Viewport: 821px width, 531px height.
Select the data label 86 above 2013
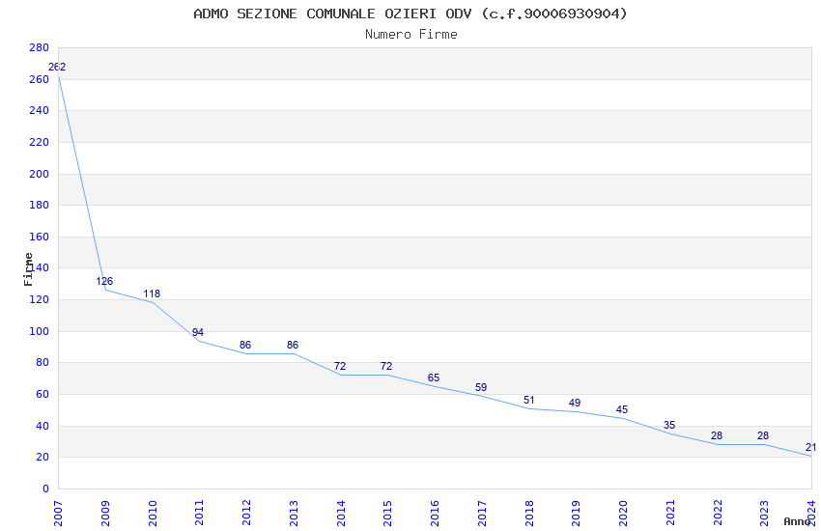tap(293, 346)
